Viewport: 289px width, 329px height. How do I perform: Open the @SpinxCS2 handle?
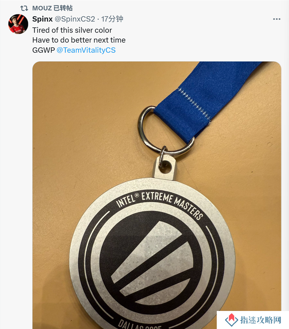[75, 19]
